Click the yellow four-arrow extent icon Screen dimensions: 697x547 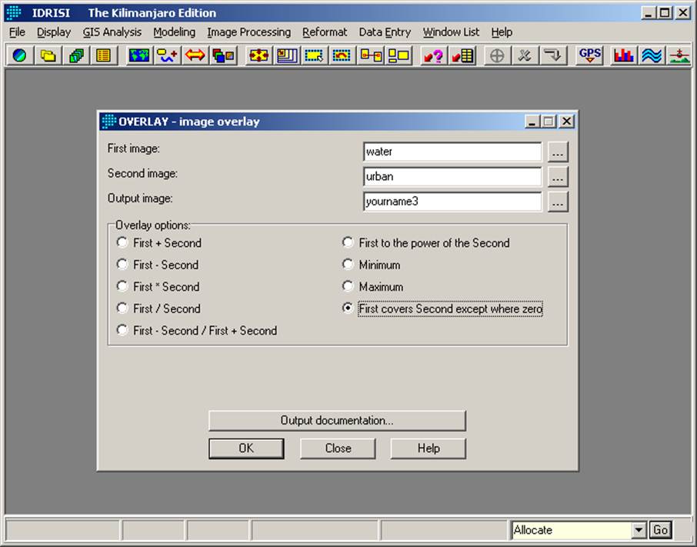click(258, 55)
